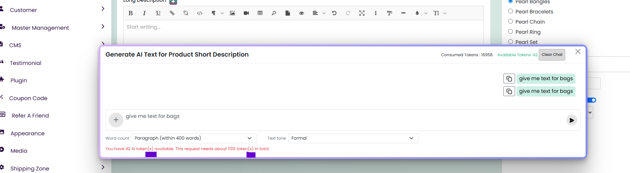The height and width of the screenshot is (173, 630).
Task: Click the AI generate icon beside Long Description
Action: [173, 1]
